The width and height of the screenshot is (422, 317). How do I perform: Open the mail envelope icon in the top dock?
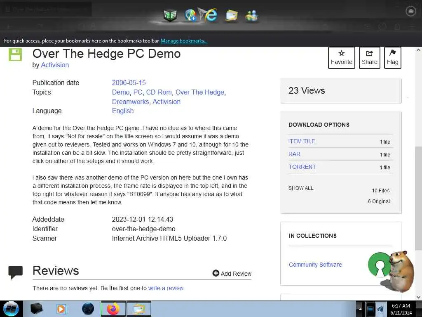click(x=232, y=15)
